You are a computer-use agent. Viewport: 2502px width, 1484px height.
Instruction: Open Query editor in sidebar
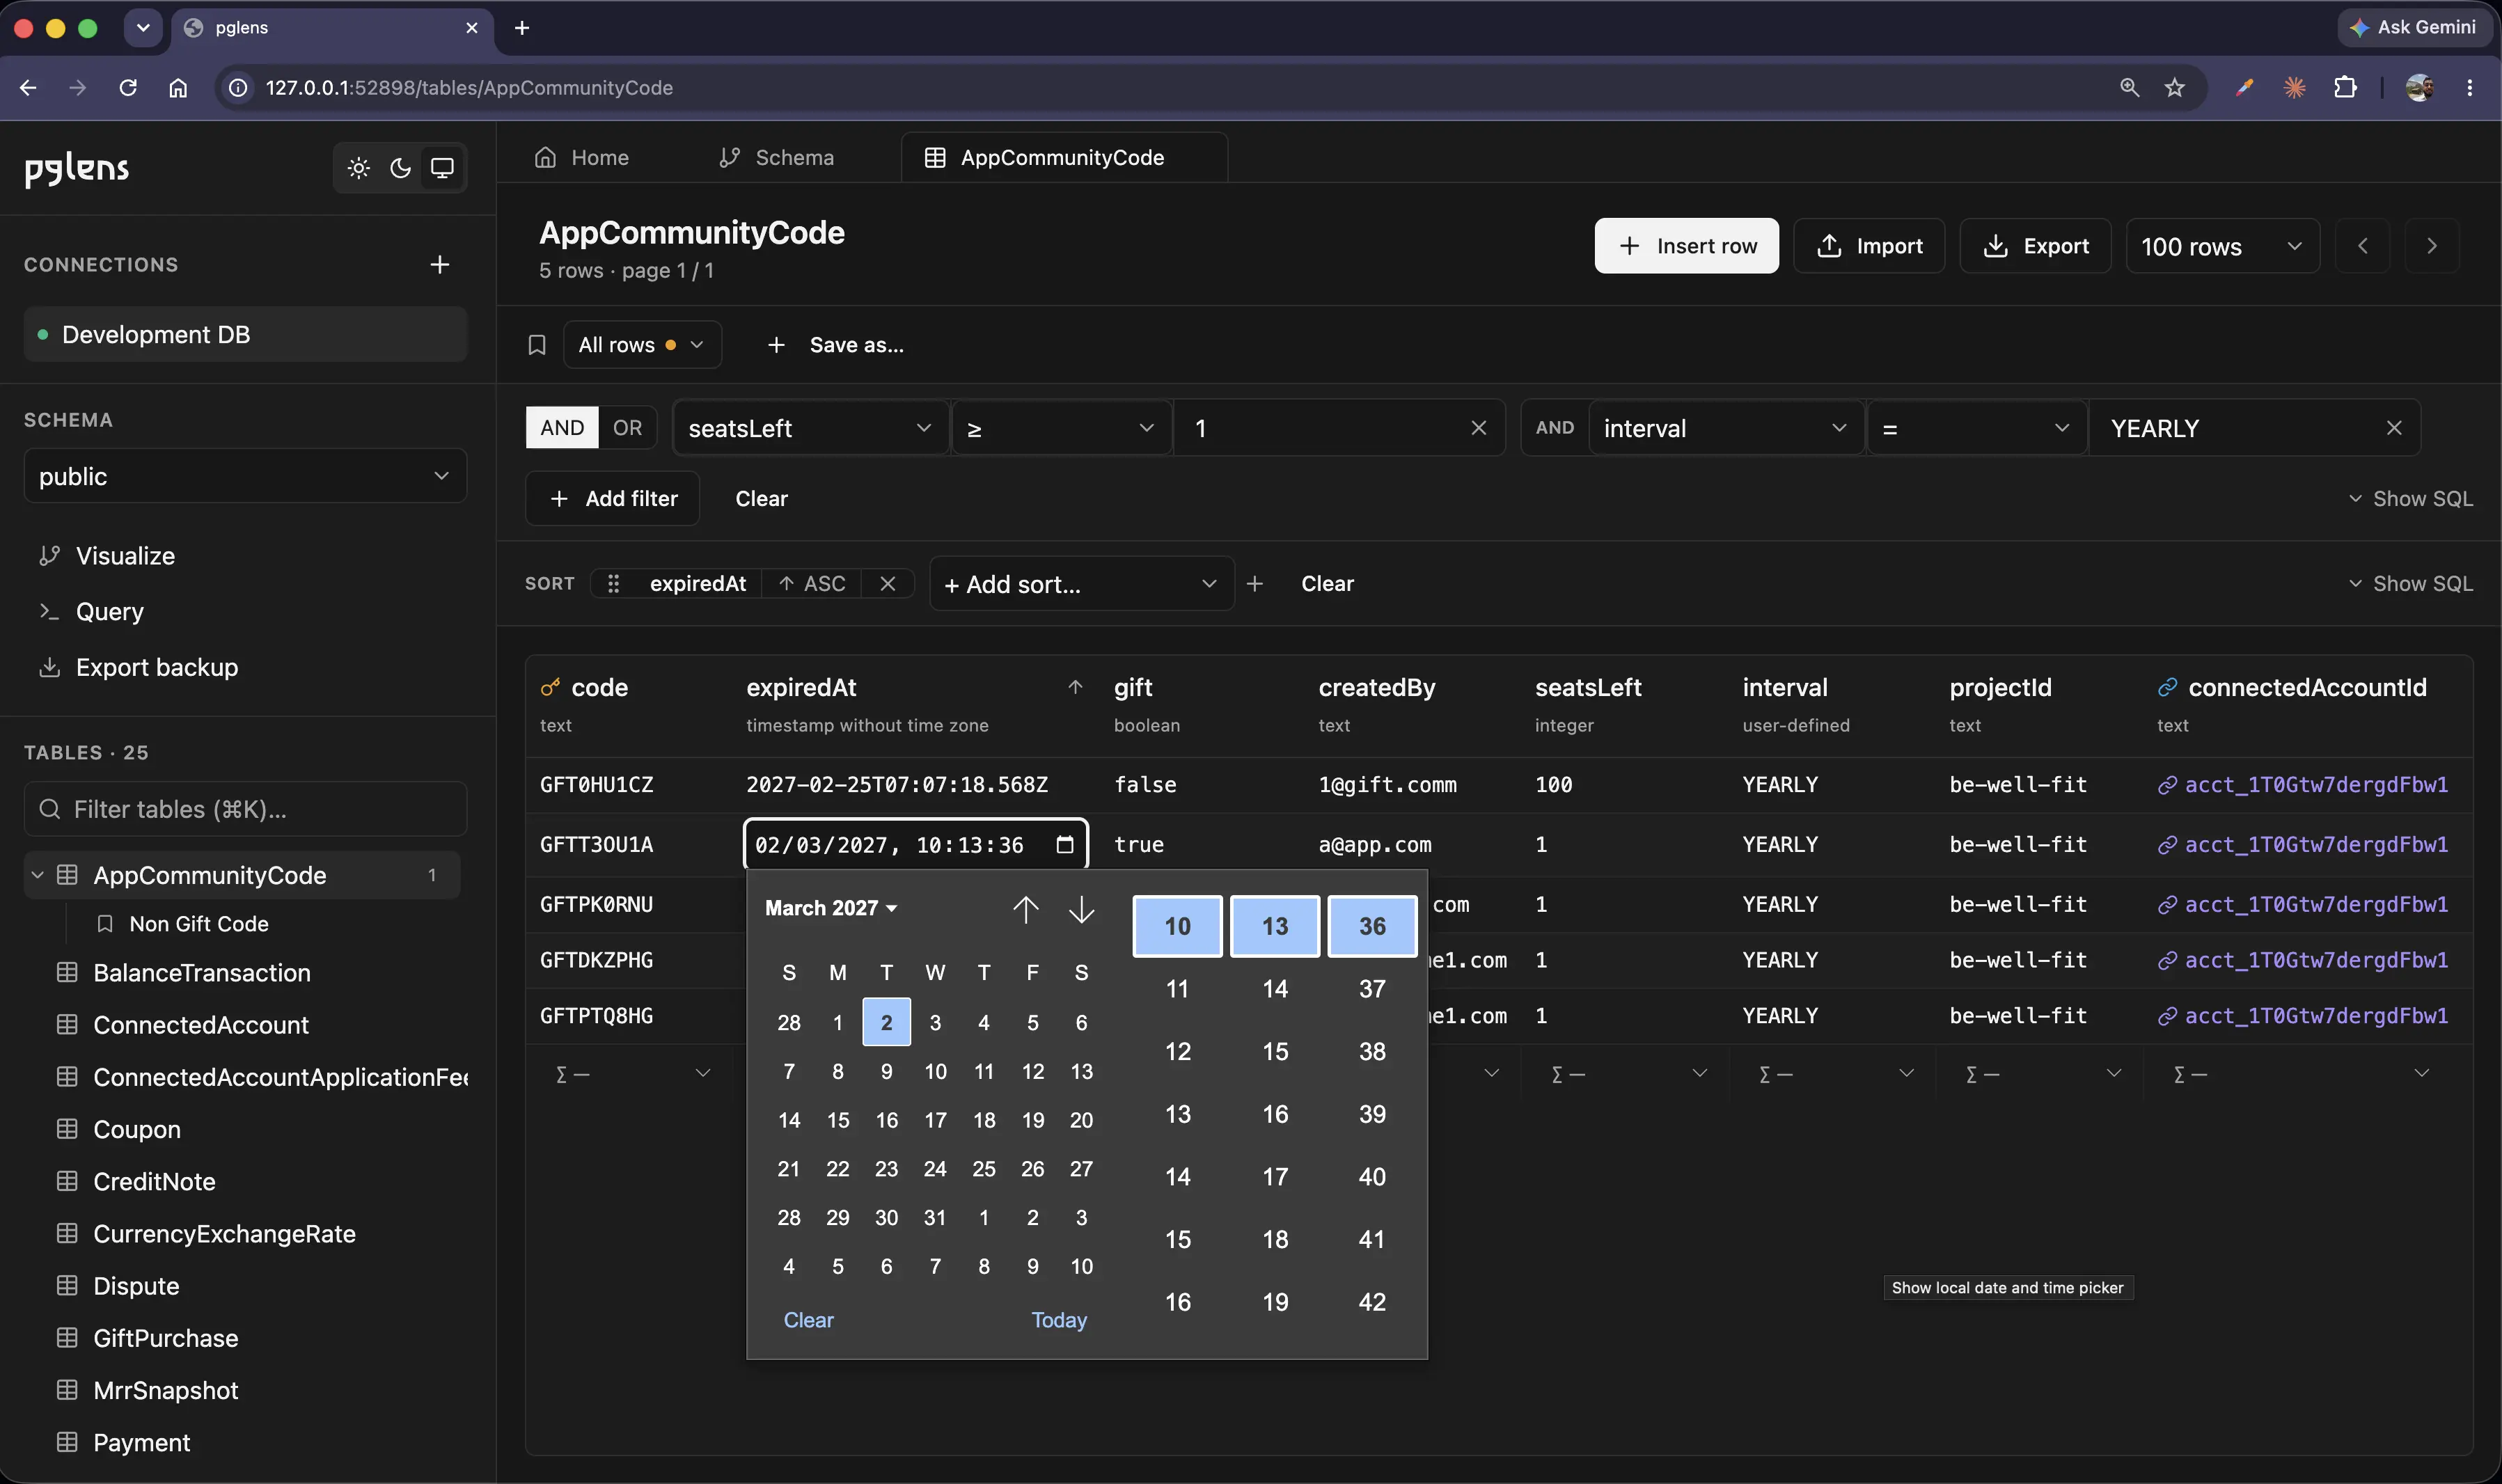click(109, 612)
